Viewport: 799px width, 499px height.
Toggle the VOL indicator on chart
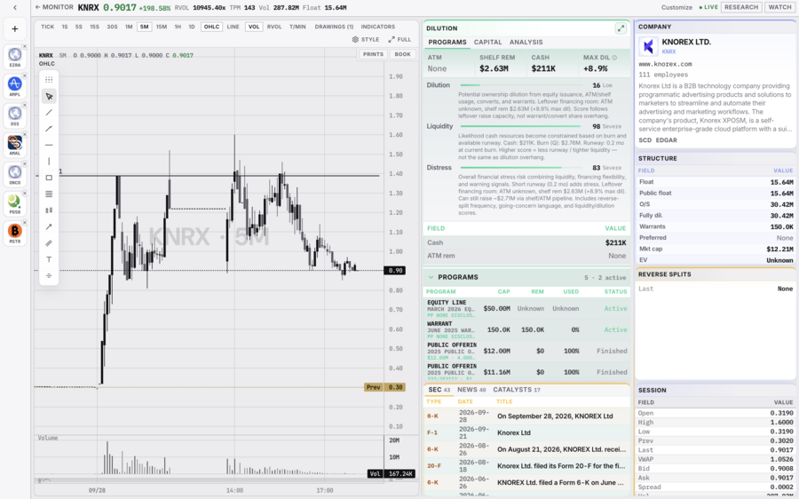click(x=254, y=27)
